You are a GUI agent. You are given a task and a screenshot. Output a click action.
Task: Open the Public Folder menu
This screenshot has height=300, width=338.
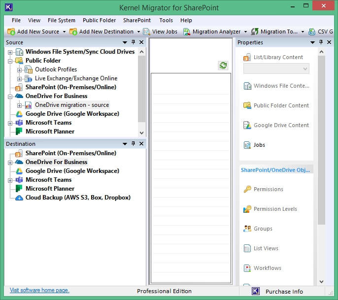point(99,20)
